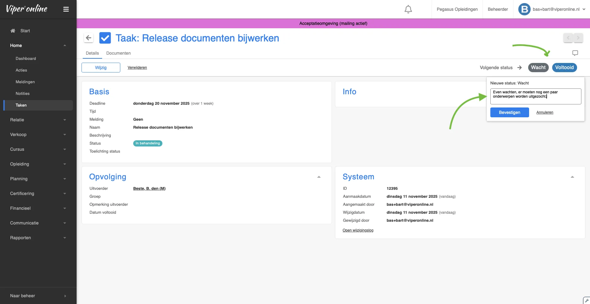
Task: Click the wrench icon in bottom corner
Action: [587, 300]
